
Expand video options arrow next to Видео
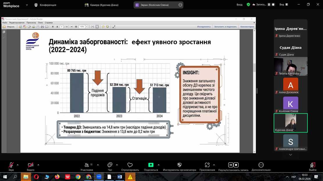coord(38,165)
